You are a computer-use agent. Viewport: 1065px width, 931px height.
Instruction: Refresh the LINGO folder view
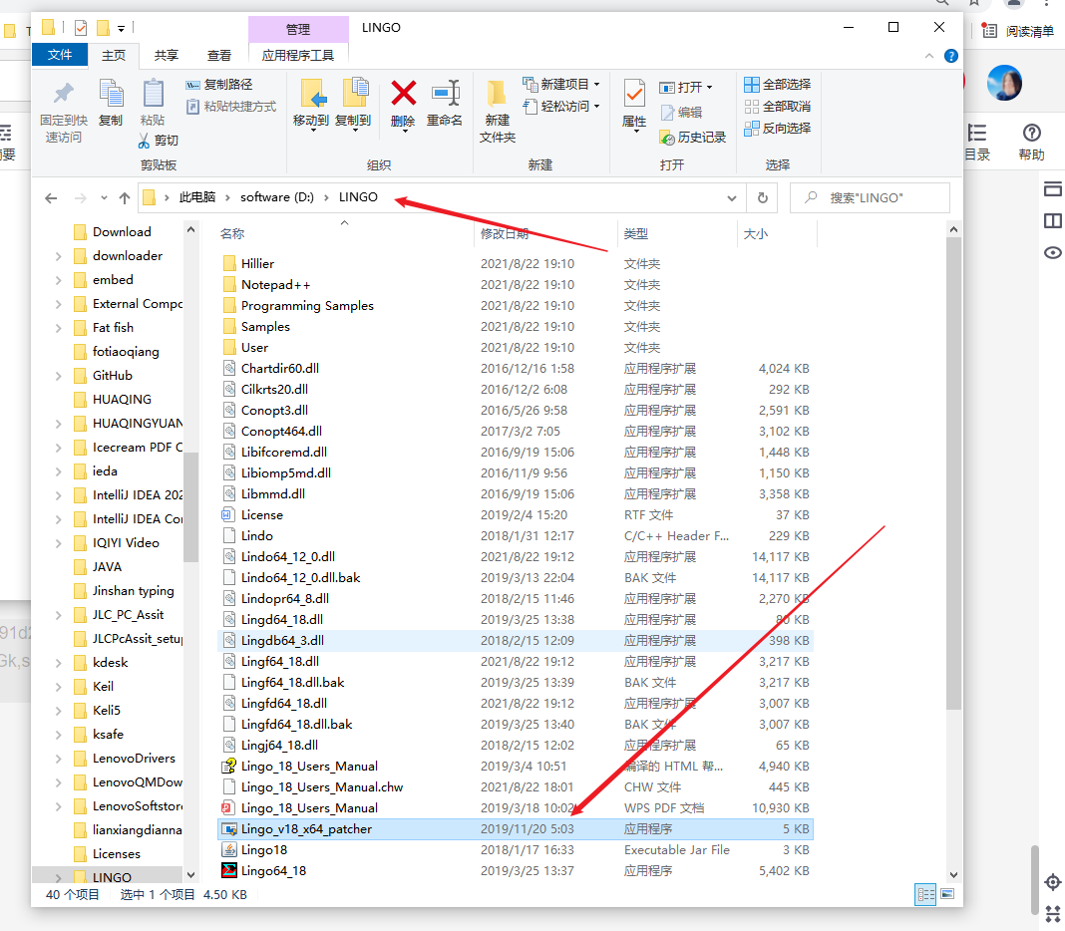point(763,197)
